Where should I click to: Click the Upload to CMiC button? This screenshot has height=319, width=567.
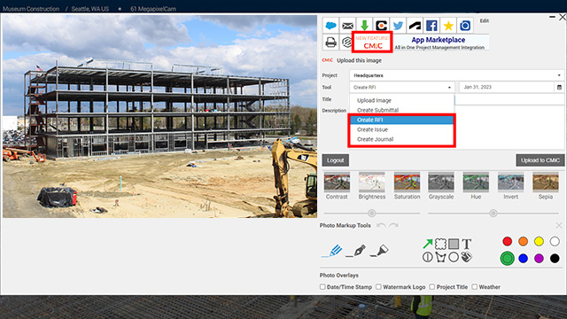pos(540,160)
